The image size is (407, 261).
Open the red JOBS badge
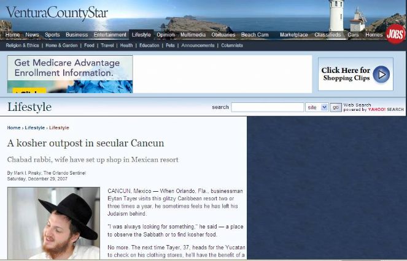pyautogui.click(x=395, y=34)
